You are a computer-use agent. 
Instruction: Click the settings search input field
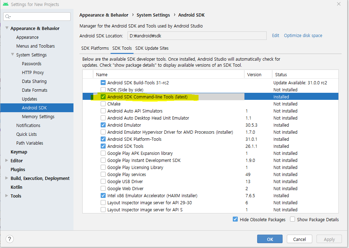click(x=37, y=17)
